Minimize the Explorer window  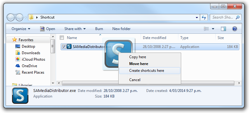pos(215,6)
